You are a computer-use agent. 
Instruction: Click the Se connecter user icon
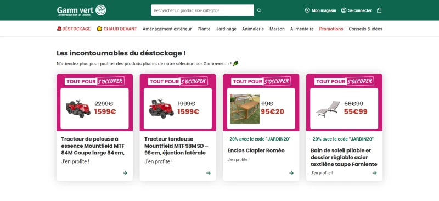click(344, 10)
